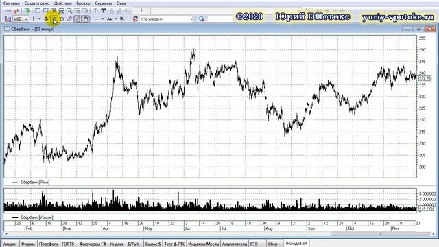Image resolution: width=439 pixels, height=247 pixels.
Task: Click the horizontal scrollbar thumb
Action: click(x=380, y=233)
